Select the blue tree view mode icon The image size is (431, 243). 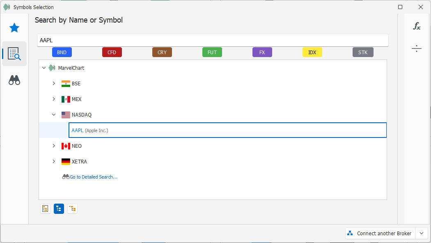click(59, 209)
